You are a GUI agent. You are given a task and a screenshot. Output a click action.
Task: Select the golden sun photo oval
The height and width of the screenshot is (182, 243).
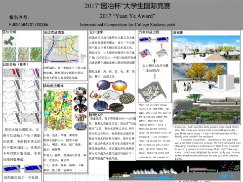point(119,85)
